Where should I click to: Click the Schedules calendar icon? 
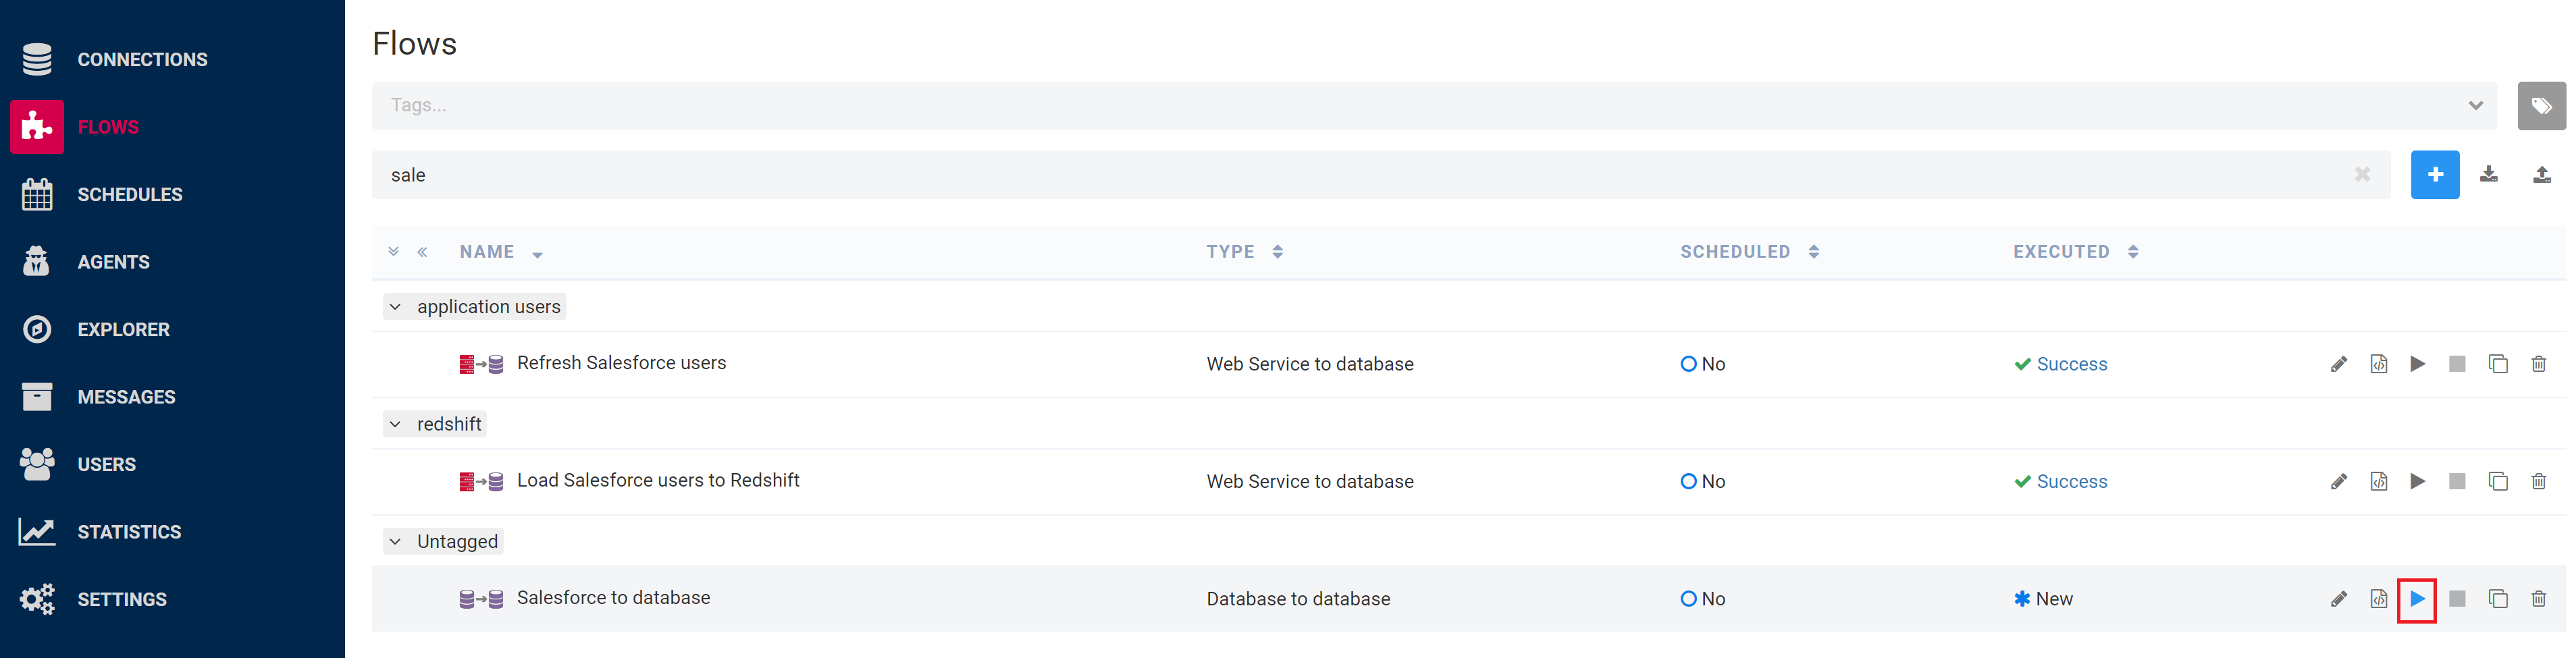click(x=37, y=194)
